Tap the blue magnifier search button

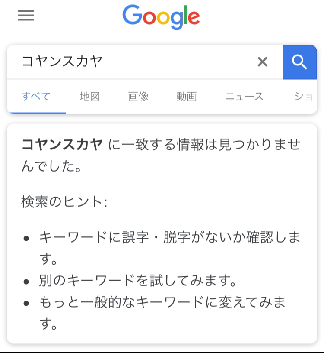click(299, 62)
